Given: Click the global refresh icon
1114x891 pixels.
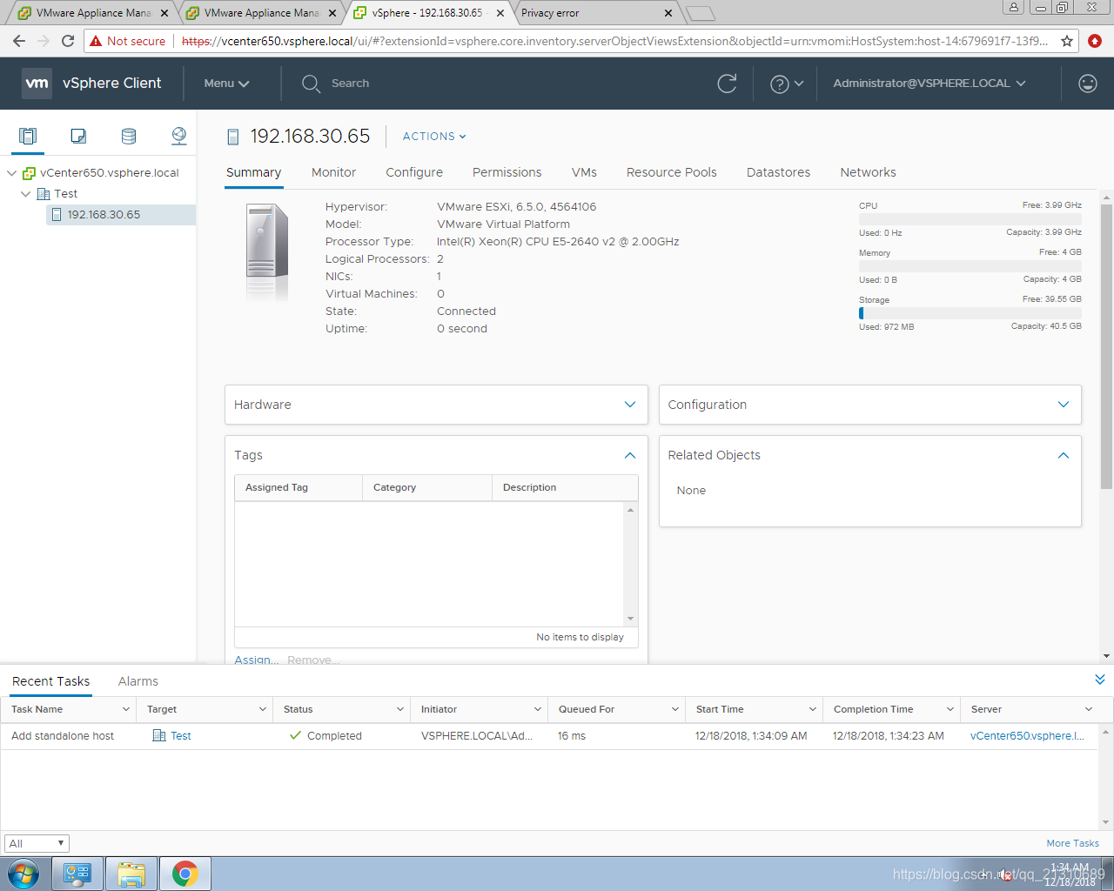Looking at the screenshot, I should [x=727, y=84].
